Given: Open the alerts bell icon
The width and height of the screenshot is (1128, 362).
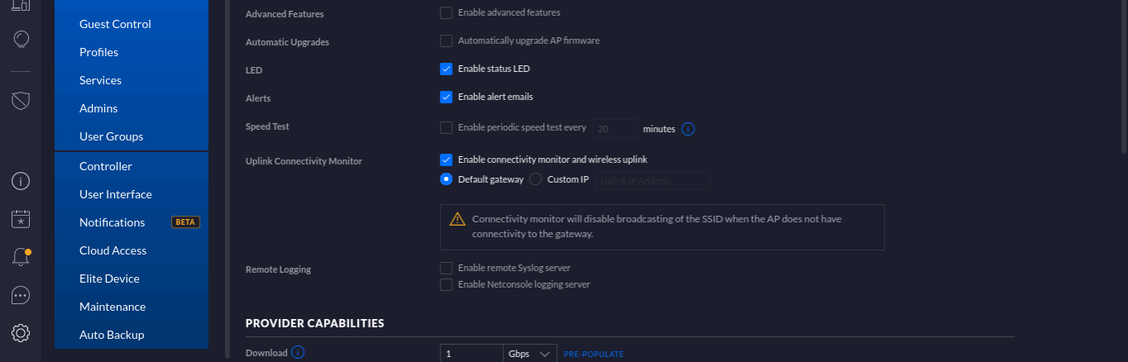Looking at the screenshot, I should pyautogui.click(x=21, y=257).
